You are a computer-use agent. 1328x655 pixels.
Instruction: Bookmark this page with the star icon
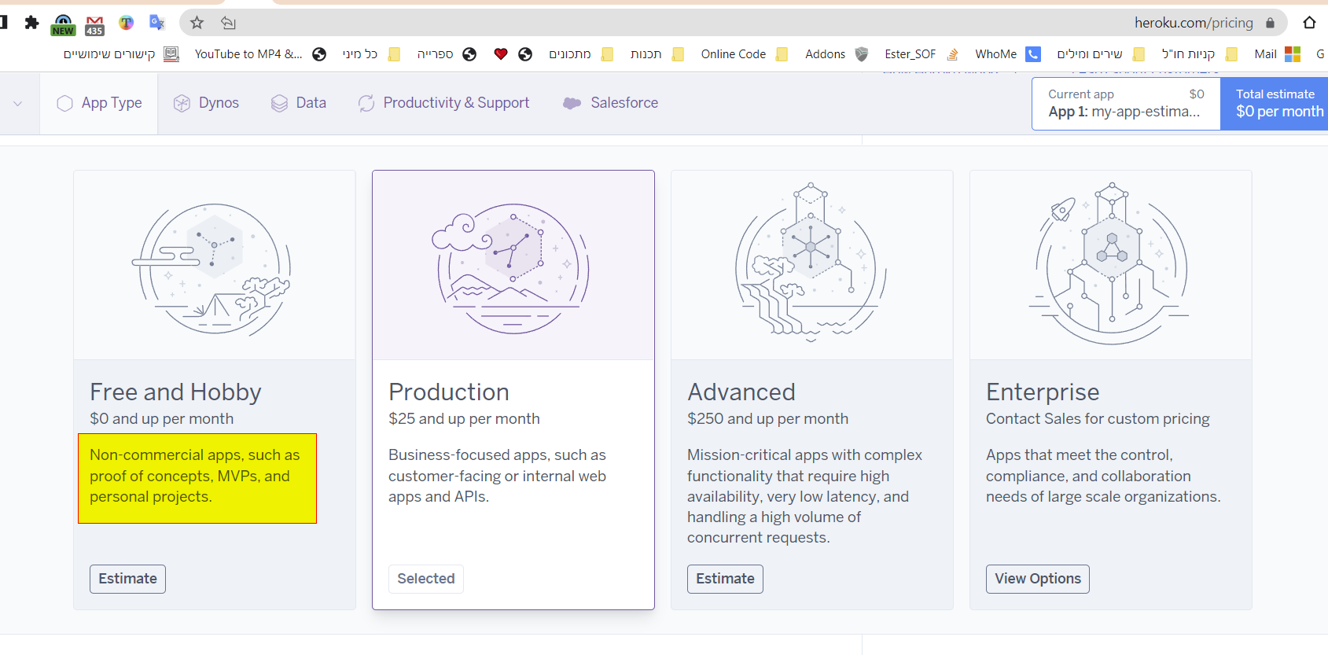(x=197, y=23)
